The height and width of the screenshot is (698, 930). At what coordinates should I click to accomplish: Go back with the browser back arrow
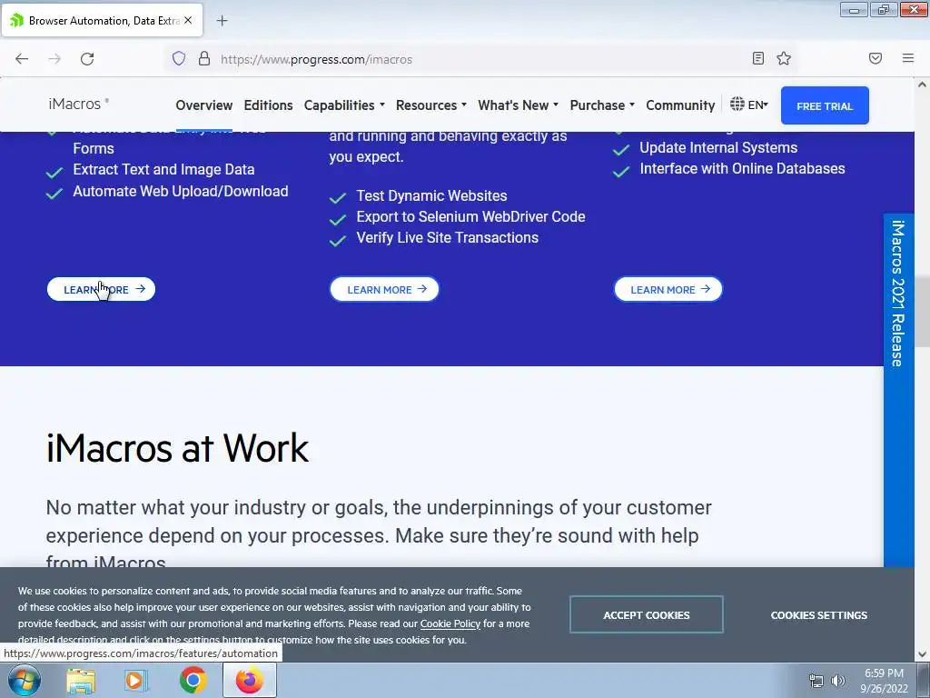[22, 59]
